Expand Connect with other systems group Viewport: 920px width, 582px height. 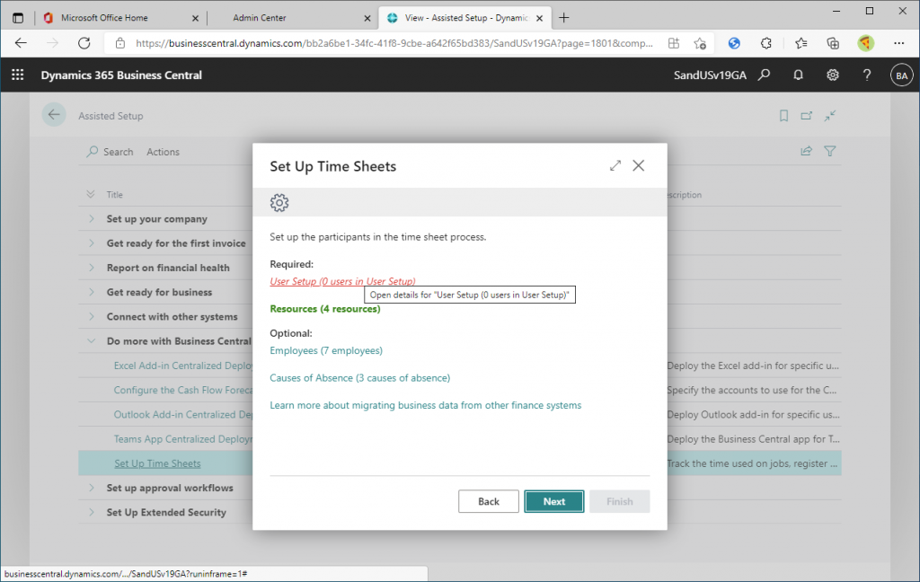point(92,316)
